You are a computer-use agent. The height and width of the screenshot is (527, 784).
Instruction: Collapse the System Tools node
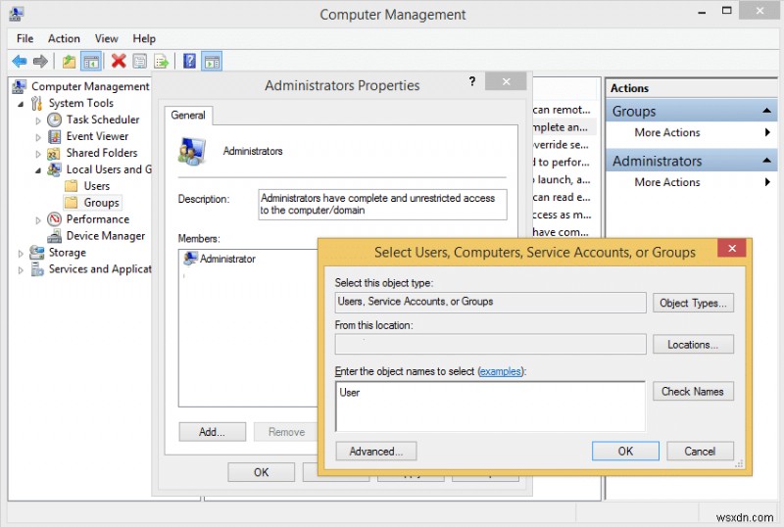click(21, 103)
